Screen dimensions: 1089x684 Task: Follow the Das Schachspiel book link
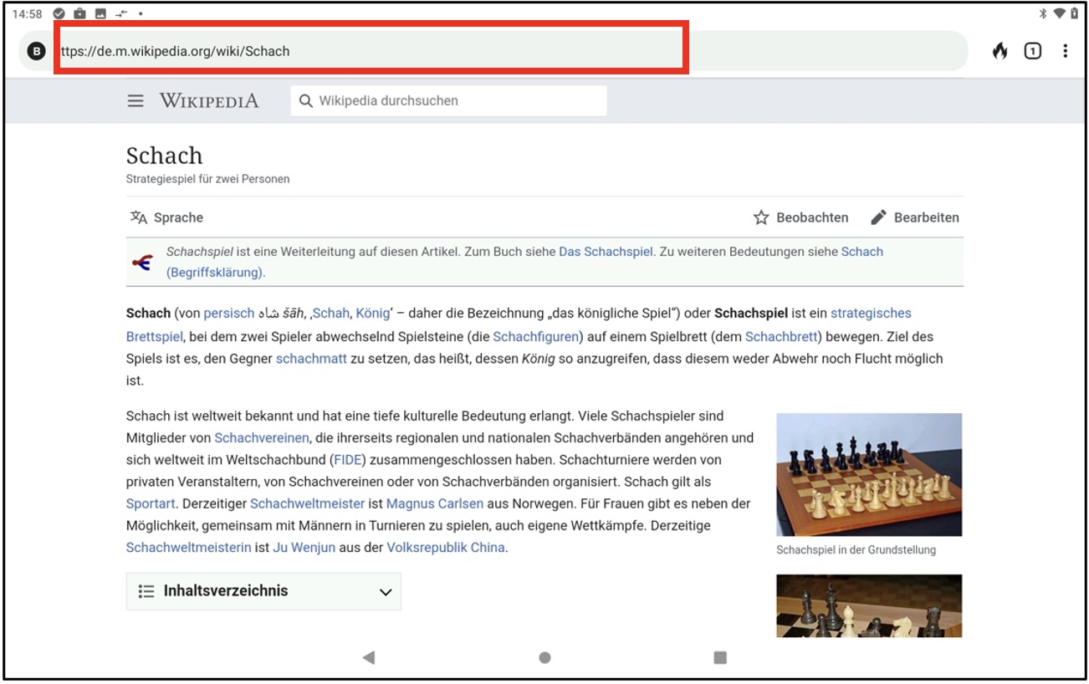tap(606, 252)
